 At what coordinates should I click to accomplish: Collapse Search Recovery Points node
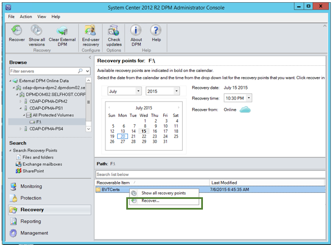[x=10, y=151]
